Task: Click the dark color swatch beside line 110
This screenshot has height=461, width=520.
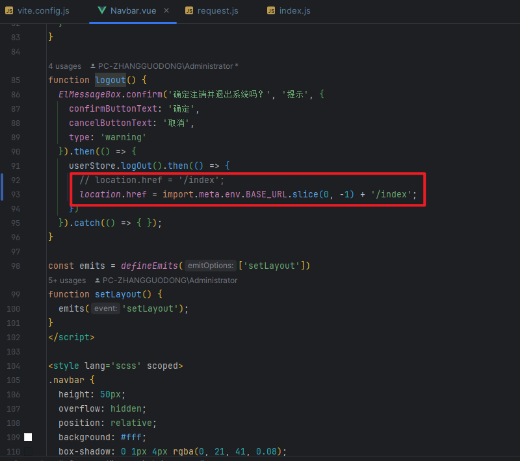Action: coord(28,451)
